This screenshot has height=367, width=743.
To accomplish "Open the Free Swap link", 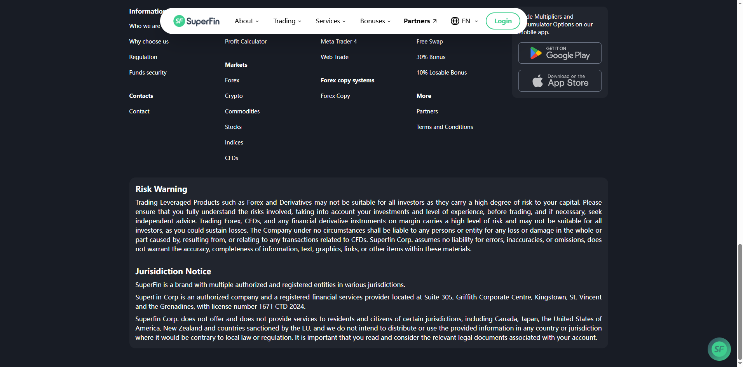I will tap(429, 42).
